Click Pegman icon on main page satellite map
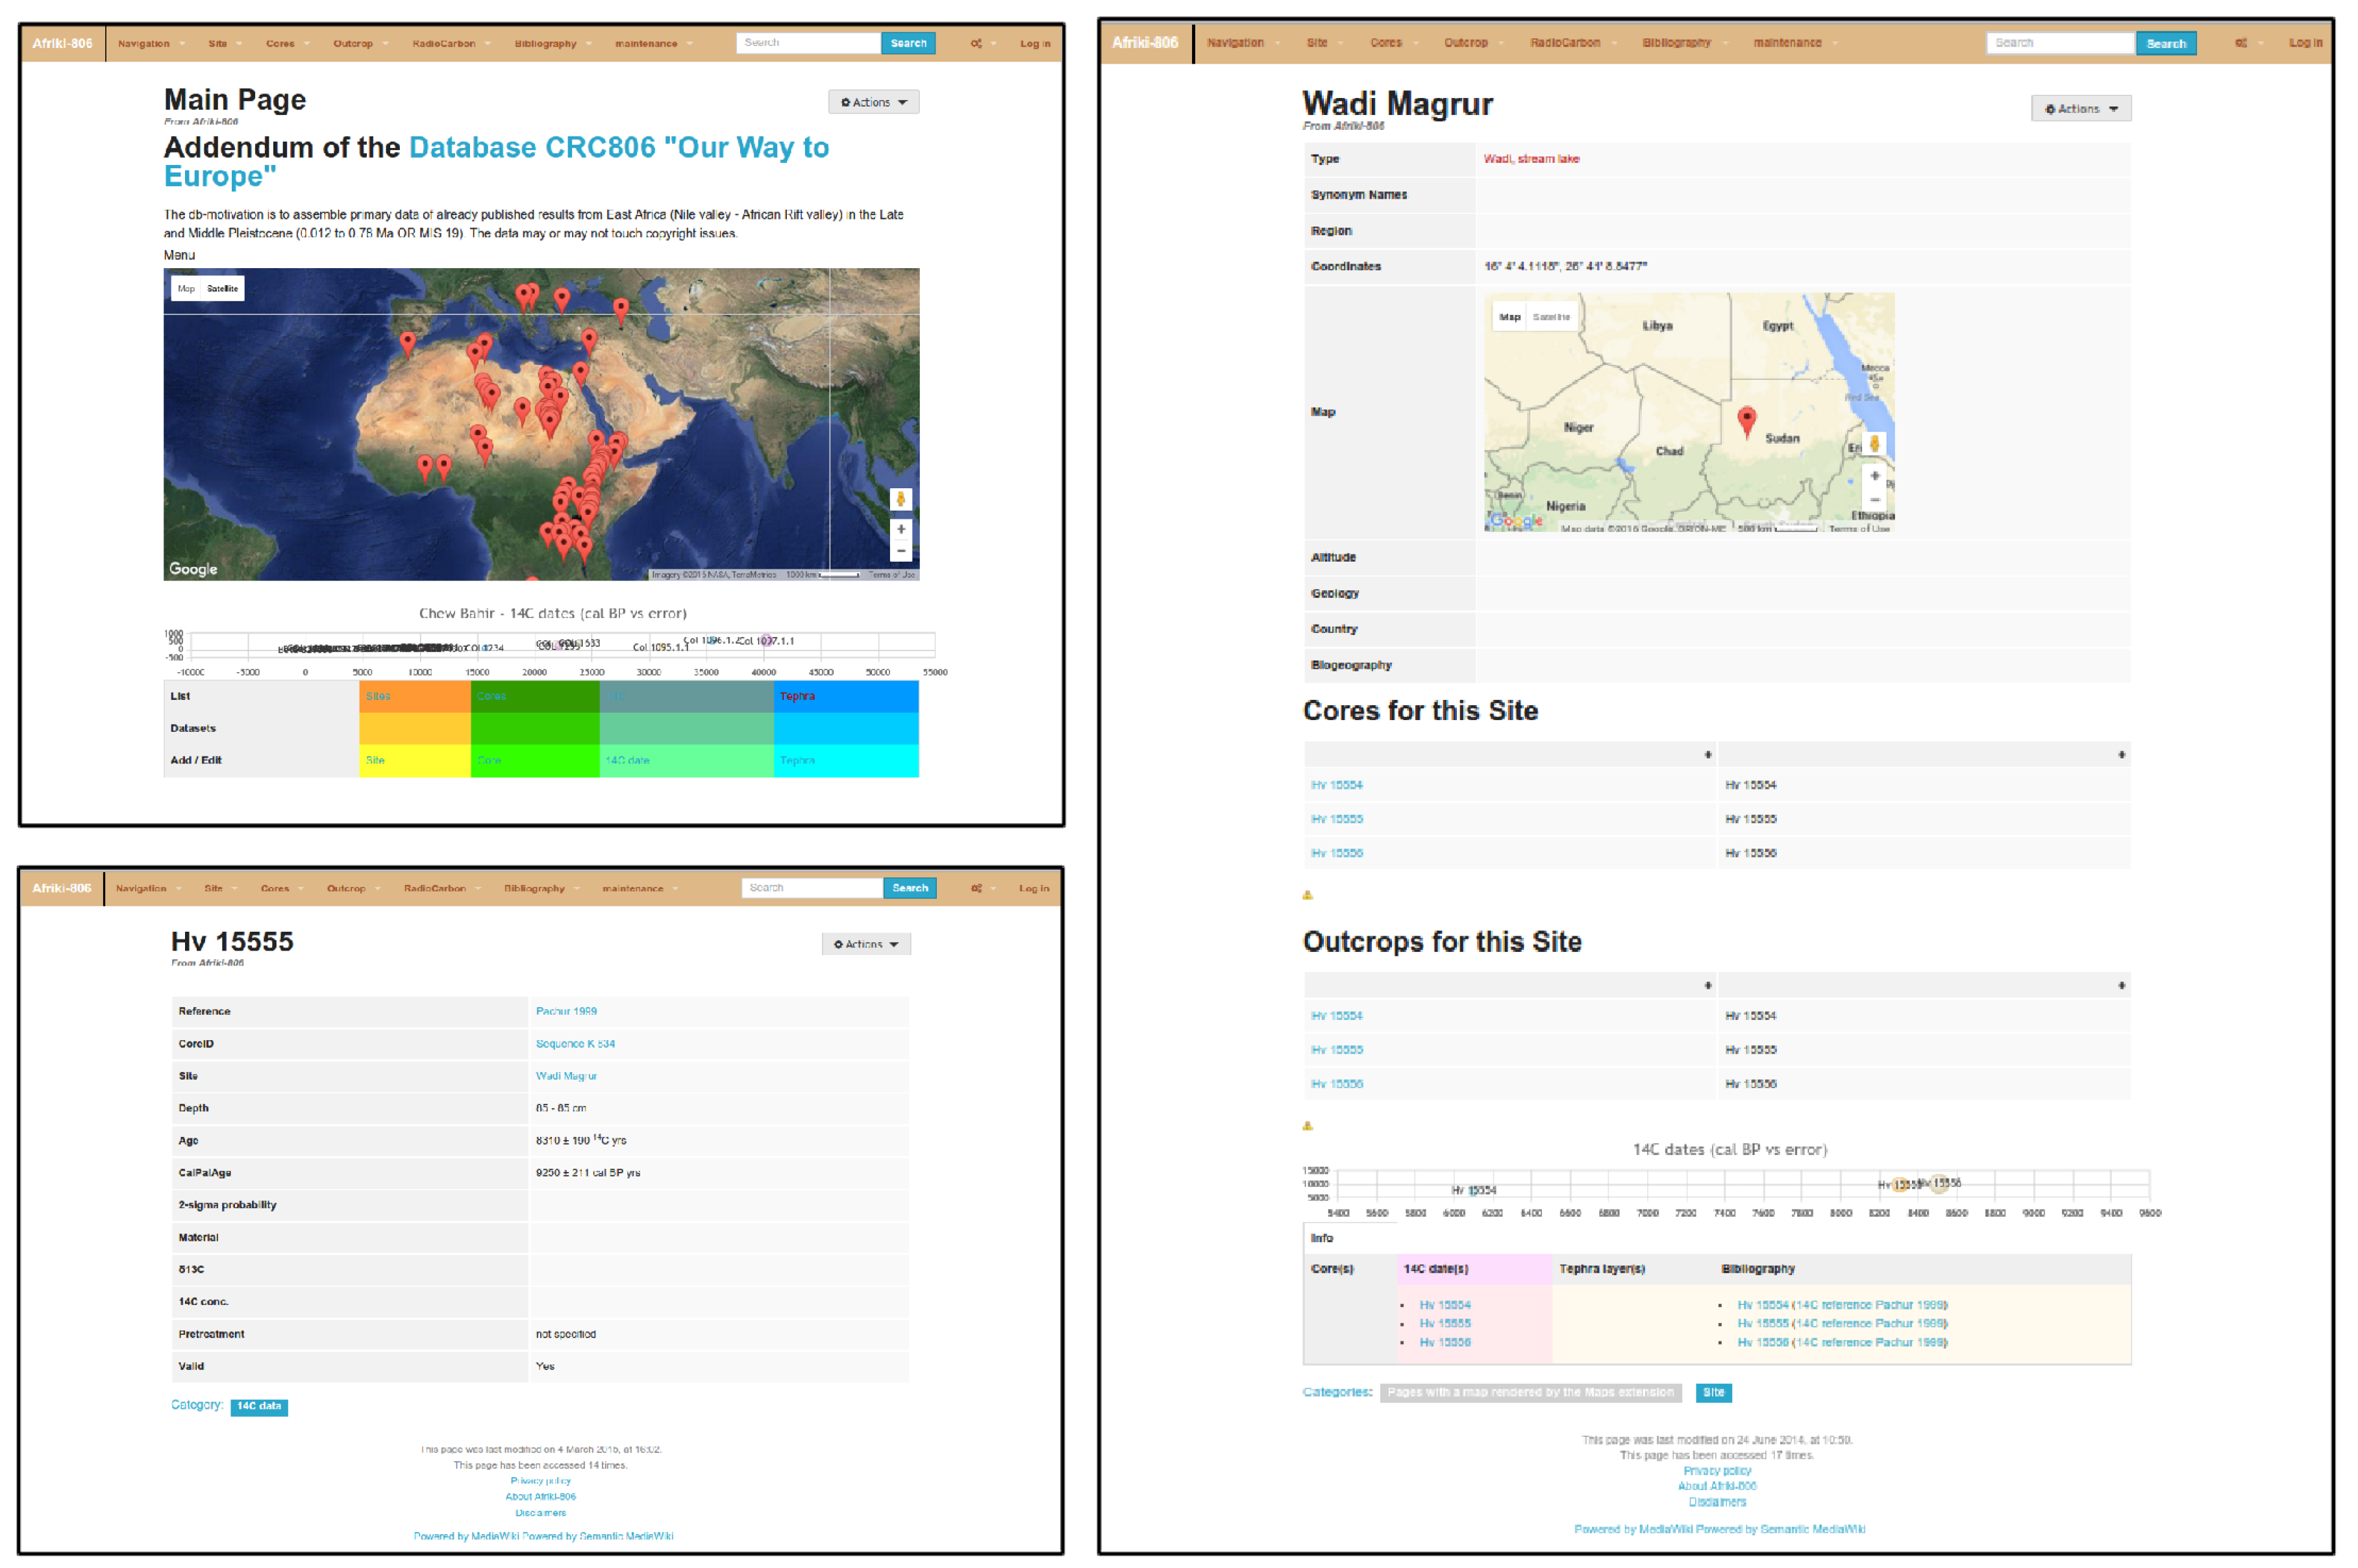This screenshot has height=1568, width=2358. [x=901, y=499]
